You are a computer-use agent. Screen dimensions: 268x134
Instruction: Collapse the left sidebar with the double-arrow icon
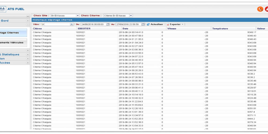tap(28, 17)
